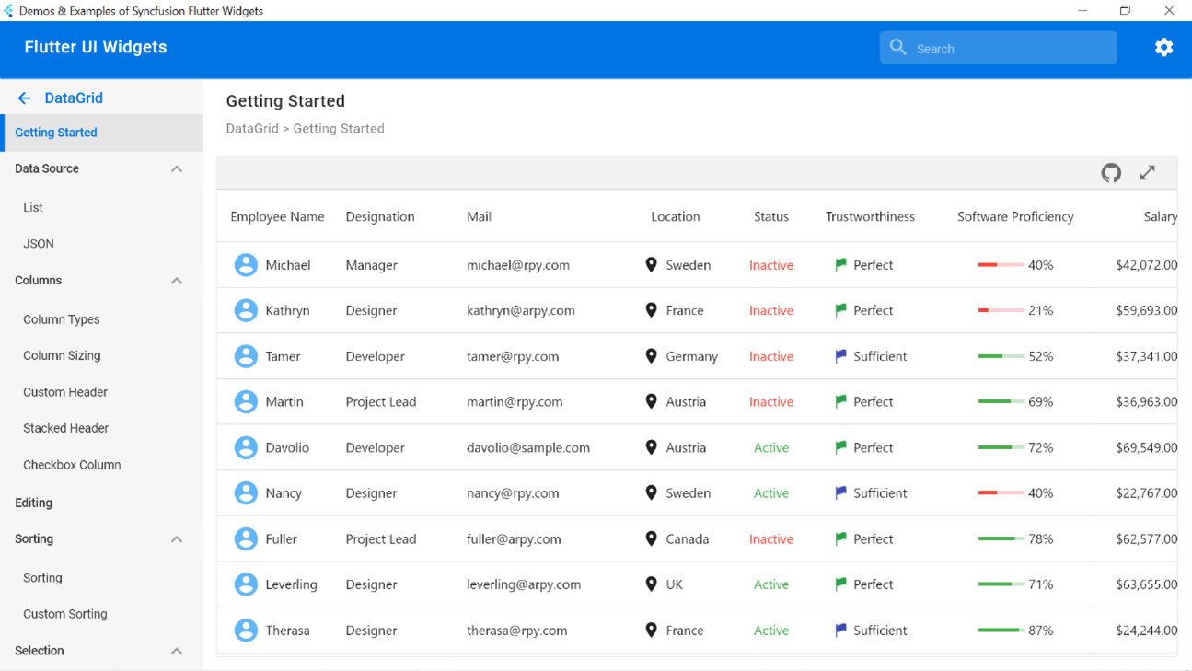Open settings with the gear icon
1192x671 pixels.
click(1163, 48)
